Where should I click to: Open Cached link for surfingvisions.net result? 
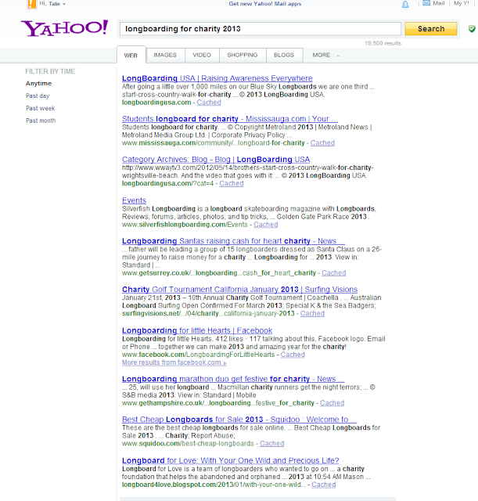coord(312,314)
